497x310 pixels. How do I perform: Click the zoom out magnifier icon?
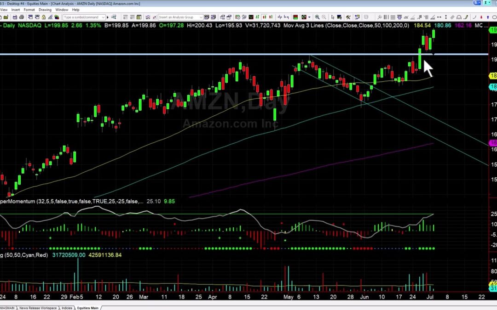324,17
